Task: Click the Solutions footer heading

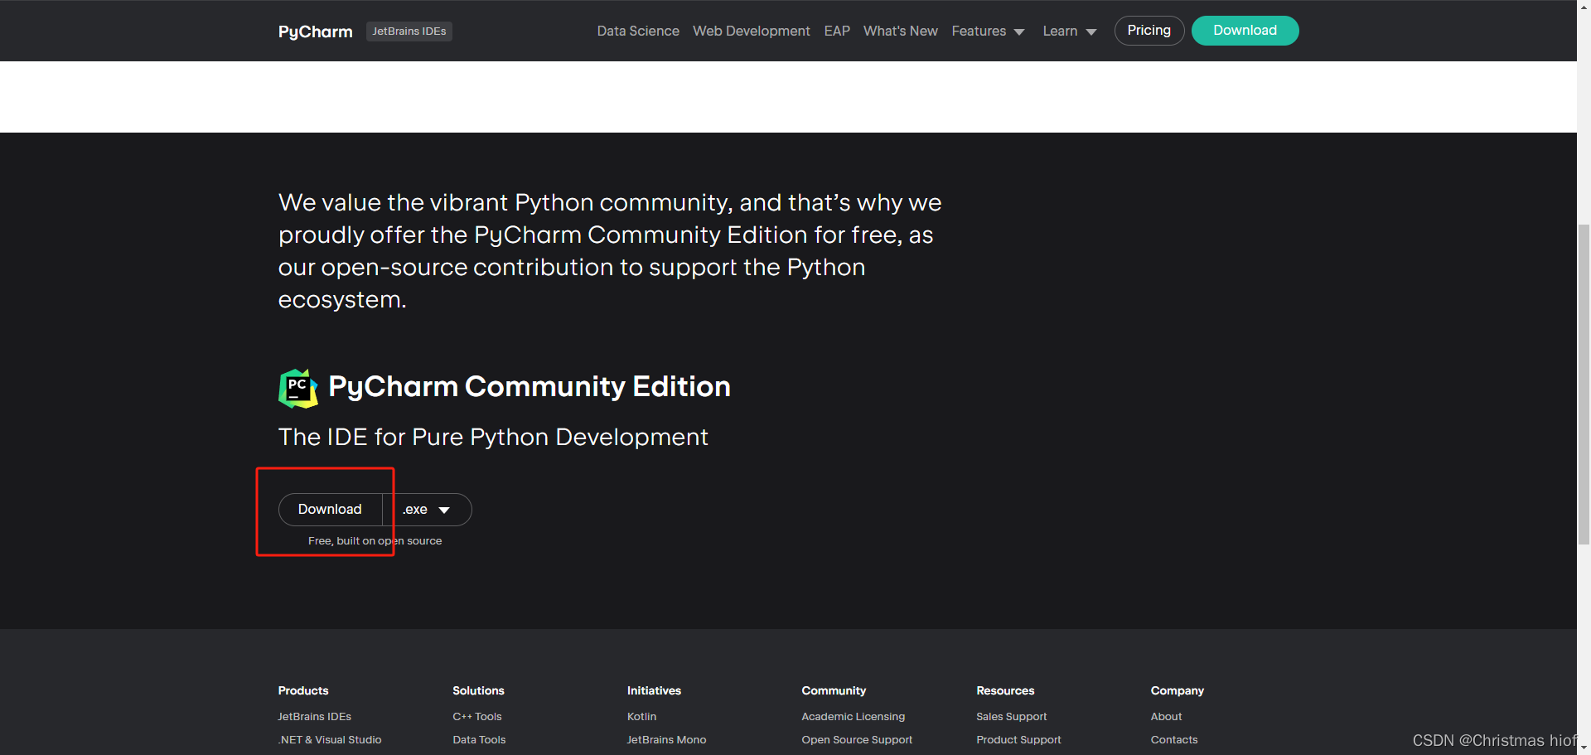Action: 478,691
